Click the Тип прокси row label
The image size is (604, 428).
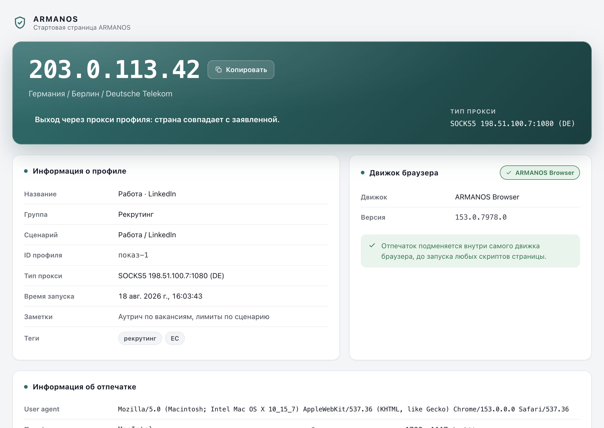pyautogui.click(x=43, y=276)
